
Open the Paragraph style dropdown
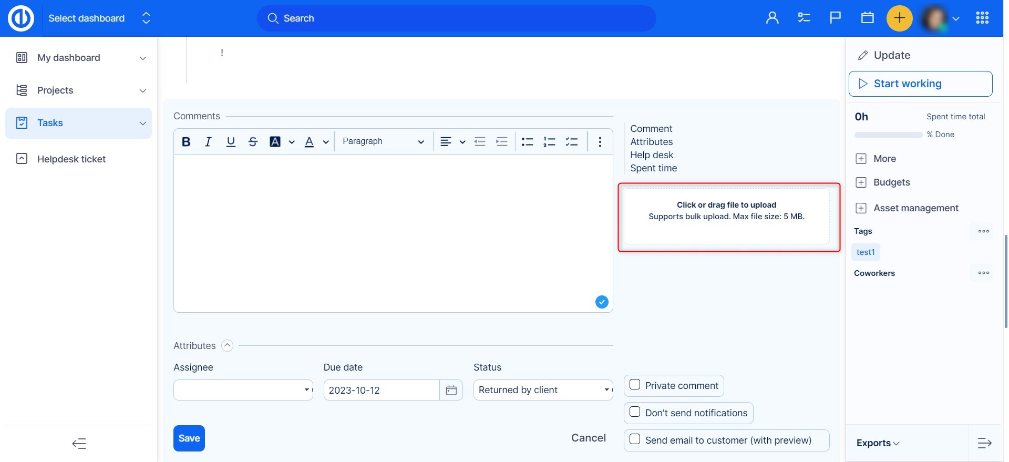383,142
